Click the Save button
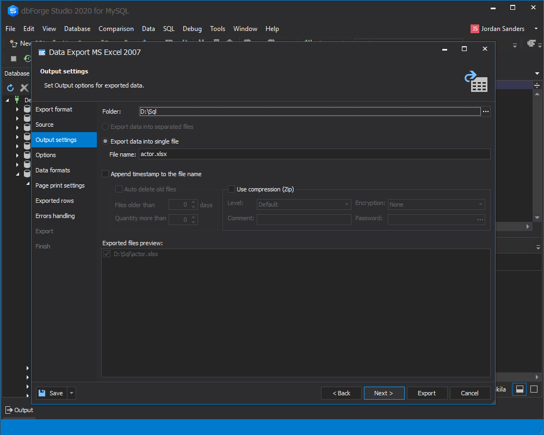Screen dimensions: 544x435 pos(51,393)
